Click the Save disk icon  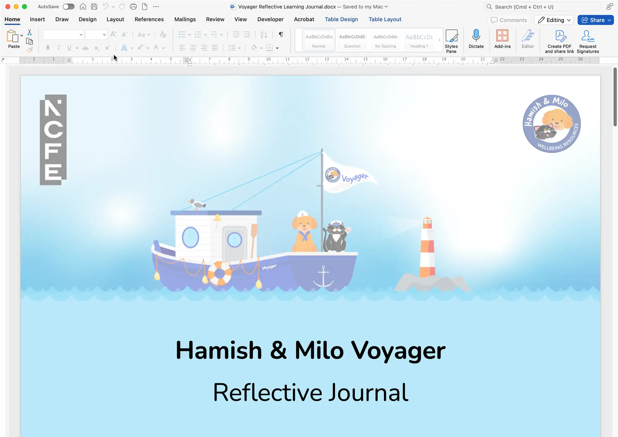94,6
